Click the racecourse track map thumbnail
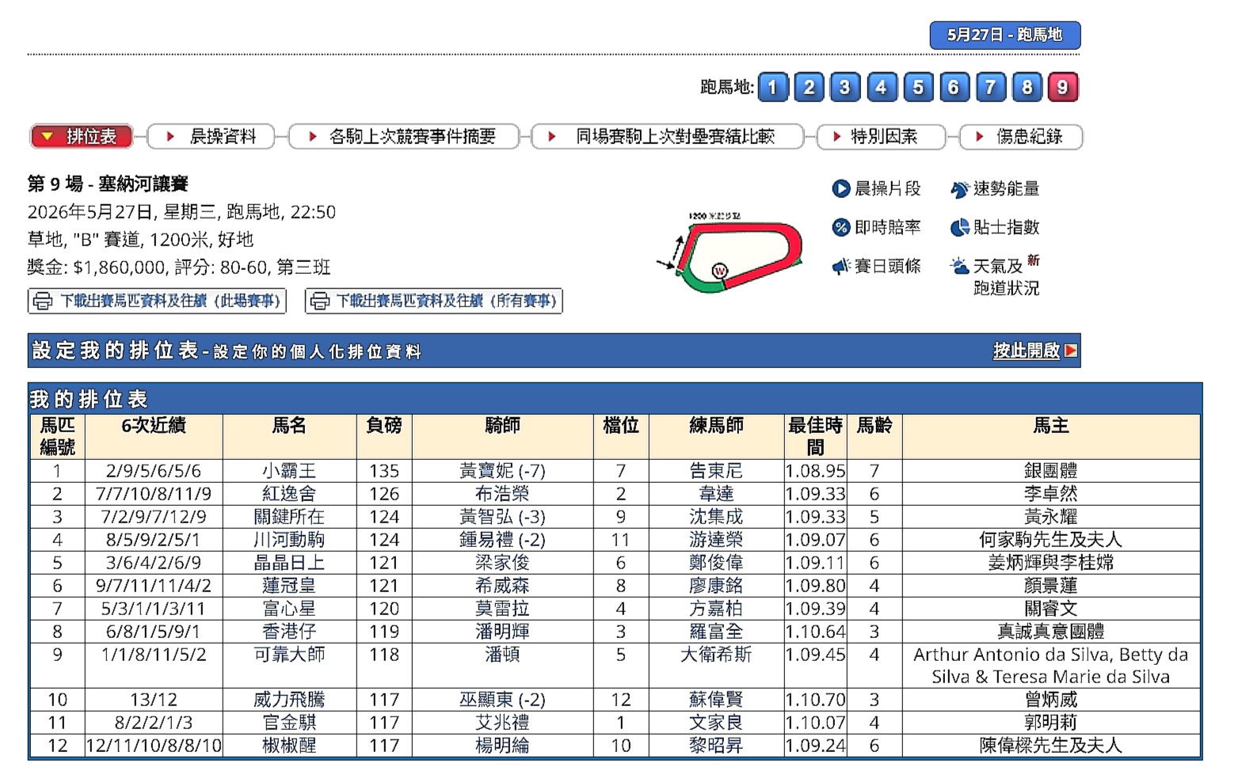Image resolution: width=1242 pixels, height=771 pixels. point(730,253)
